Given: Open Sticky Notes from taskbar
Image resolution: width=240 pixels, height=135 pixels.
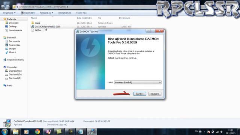Looking at the screenshot, I should pos(59,132).
